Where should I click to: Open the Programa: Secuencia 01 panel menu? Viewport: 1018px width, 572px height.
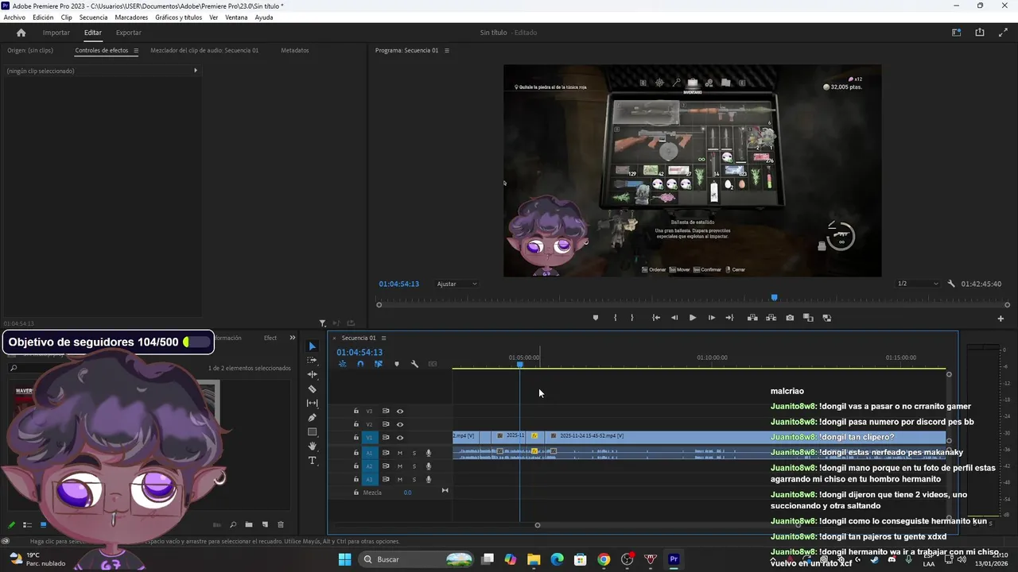pyautogui.click(x=446, y=50)
